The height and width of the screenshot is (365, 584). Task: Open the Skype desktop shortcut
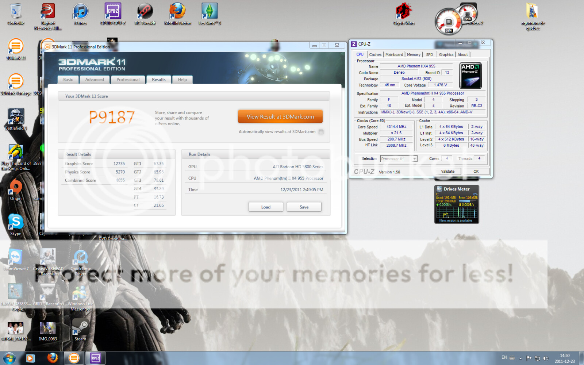click(x=16, y=223)
